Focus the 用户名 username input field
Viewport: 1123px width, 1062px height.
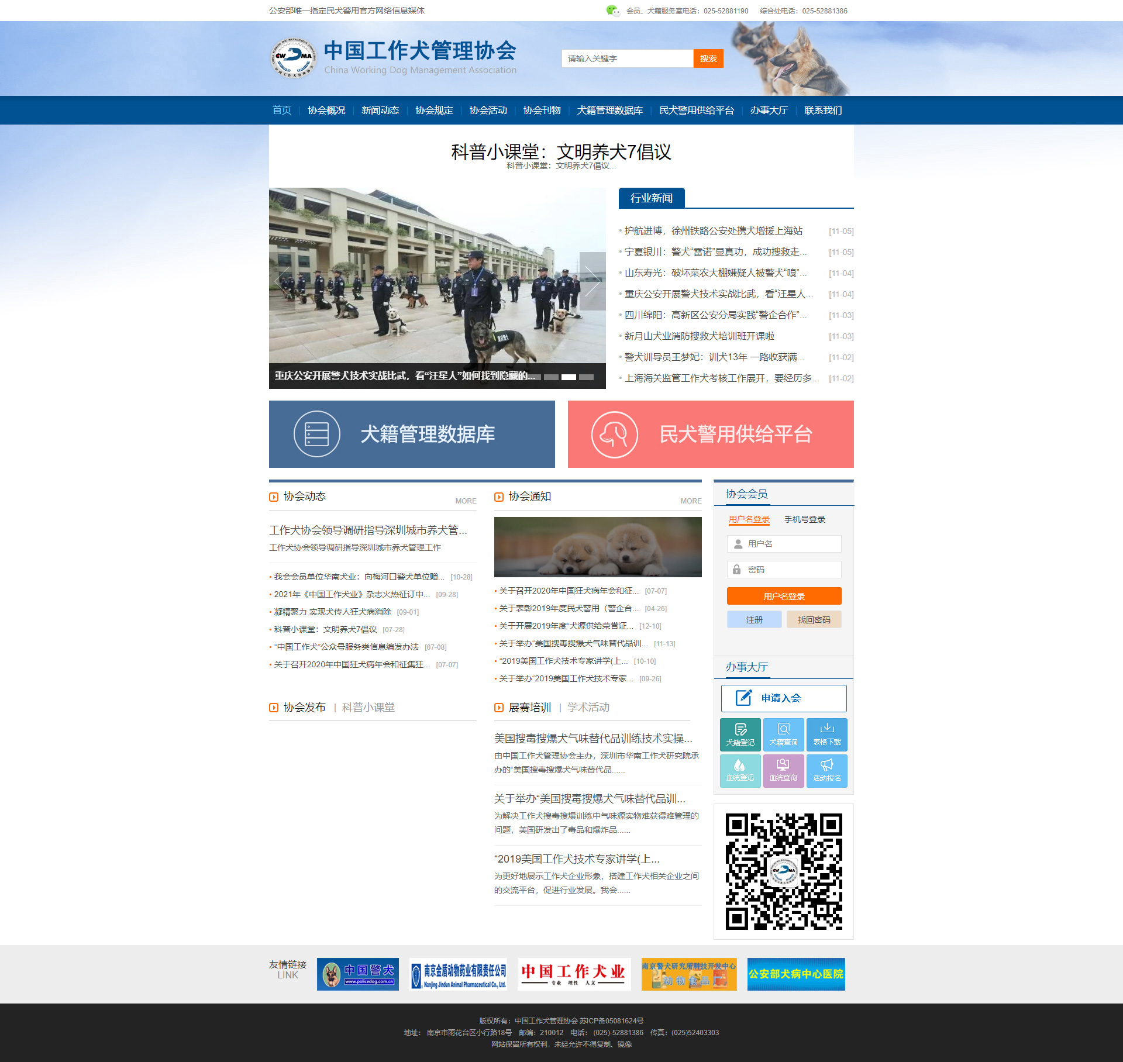coord(784,544)
